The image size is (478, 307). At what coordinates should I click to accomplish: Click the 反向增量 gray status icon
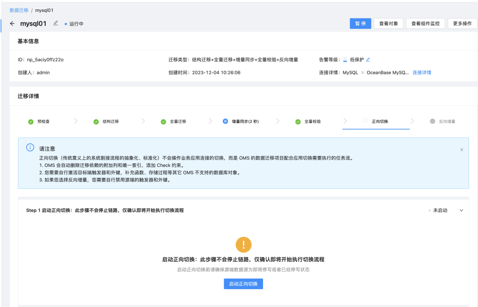tap(432, 121)
